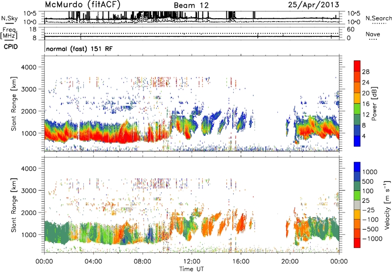Screen dimensions: 392x272
Task: Click the '4000' range tick of the power panel
Action: [28, 67]
